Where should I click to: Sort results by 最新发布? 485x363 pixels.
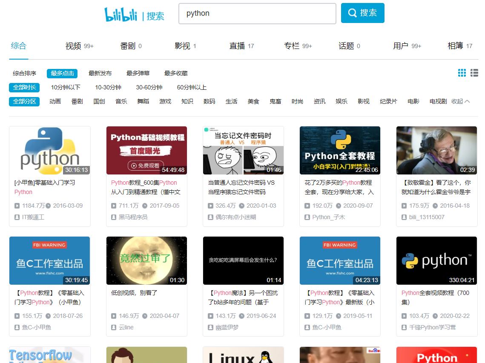[100, 73]
